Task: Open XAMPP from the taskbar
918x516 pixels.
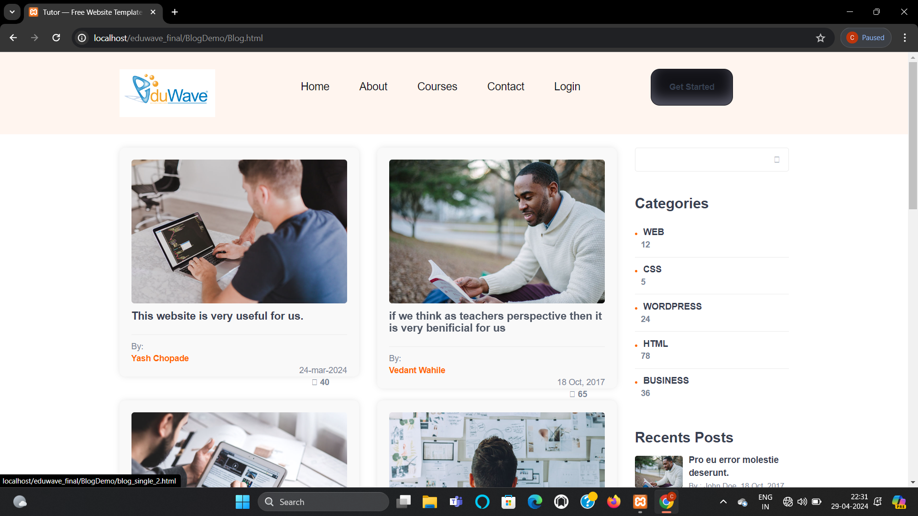Action: [640, 502]
